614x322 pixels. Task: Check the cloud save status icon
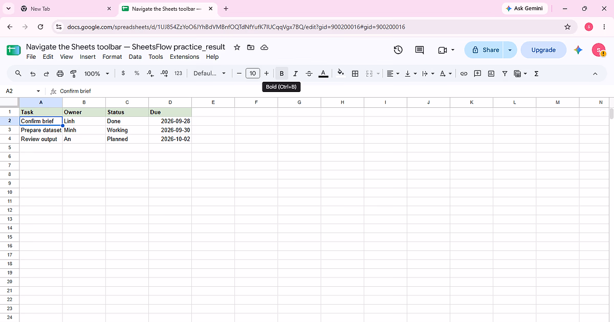265,47
